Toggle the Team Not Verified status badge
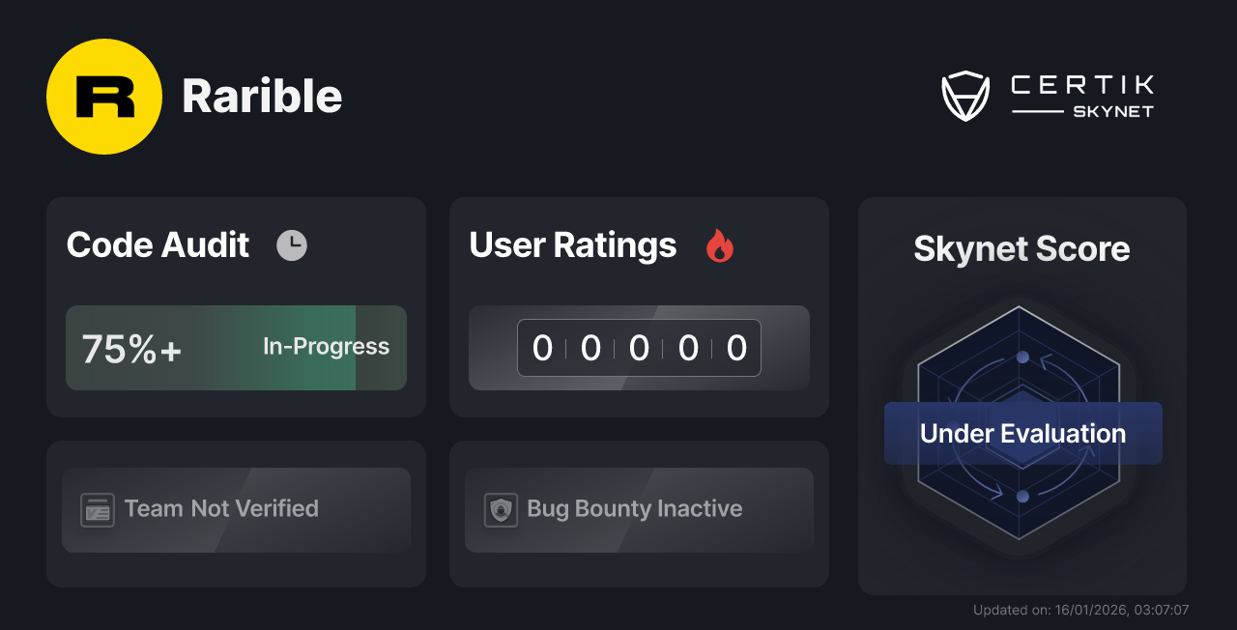This screenshot has width=1237, height=630. 236,509
